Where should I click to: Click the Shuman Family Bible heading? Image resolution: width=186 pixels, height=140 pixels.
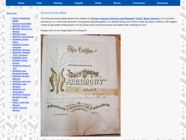tap(53, 13)
